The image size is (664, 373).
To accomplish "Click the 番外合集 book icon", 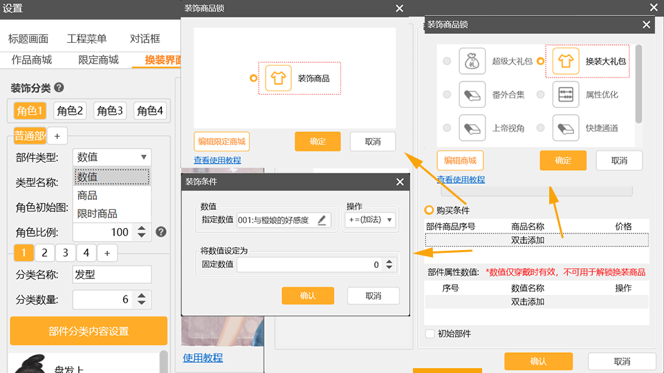I will (471, 95).
